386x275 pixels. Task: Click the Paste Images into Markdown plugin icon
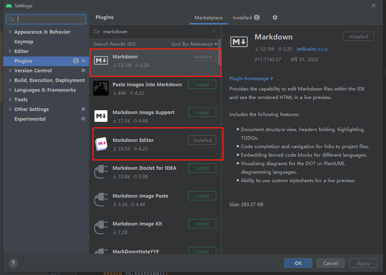pyautogui.click(x=101, y=88)
